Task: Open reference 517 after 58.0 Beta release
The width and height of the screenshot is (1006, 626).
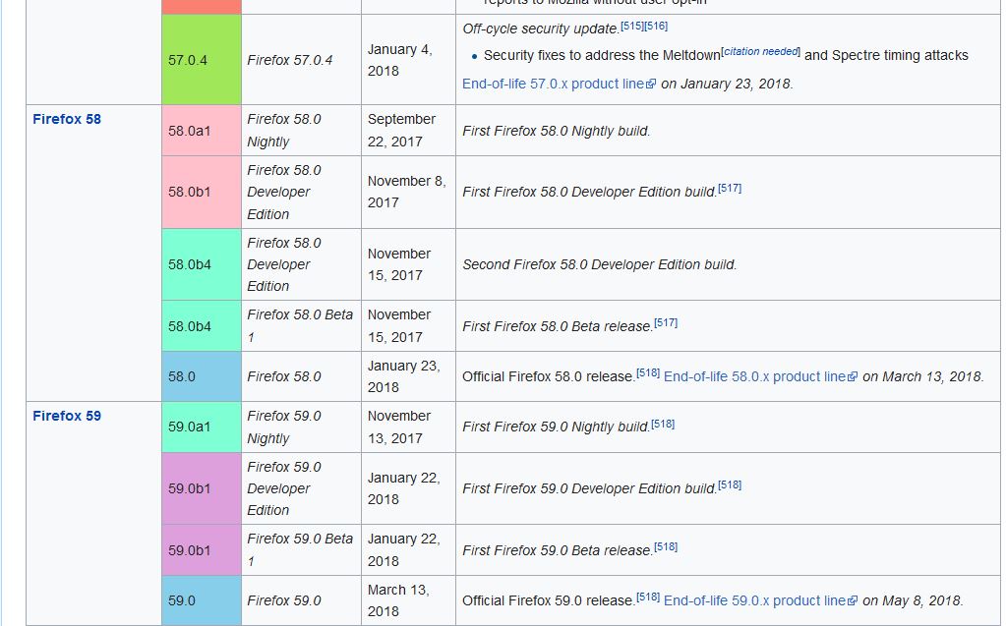Action: (666, 323)
